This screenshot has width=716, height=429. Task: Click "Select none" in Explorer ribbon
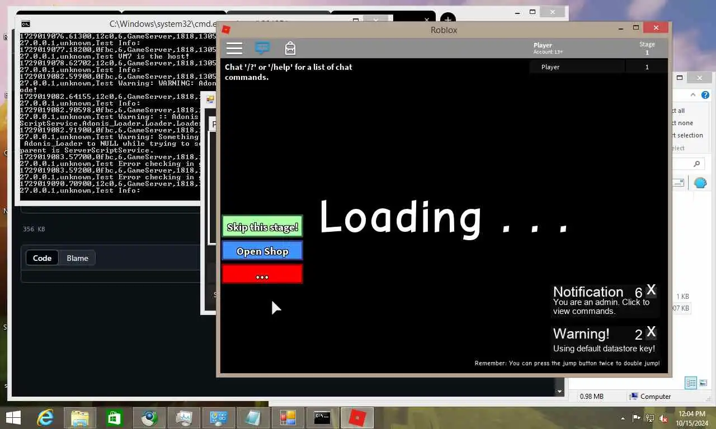click(x=683, y=123)
